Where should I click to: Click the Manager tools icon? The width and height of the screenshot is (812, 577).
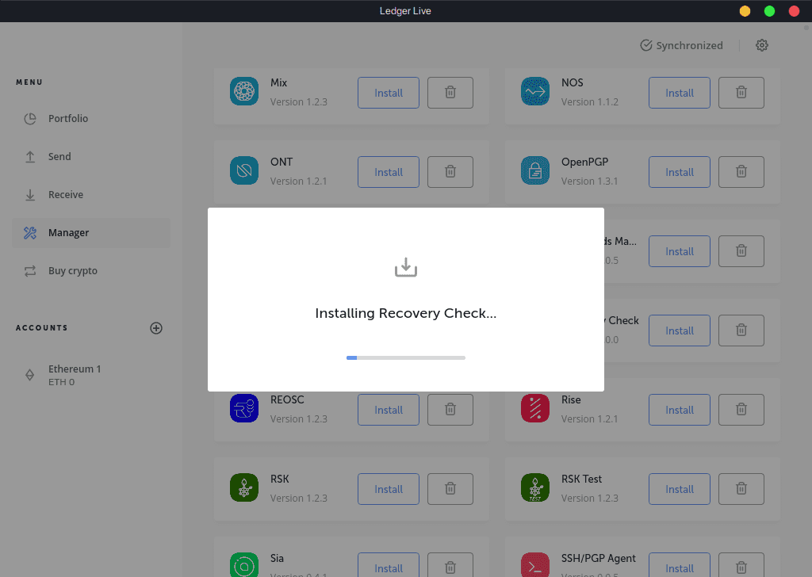click(30, 233)
